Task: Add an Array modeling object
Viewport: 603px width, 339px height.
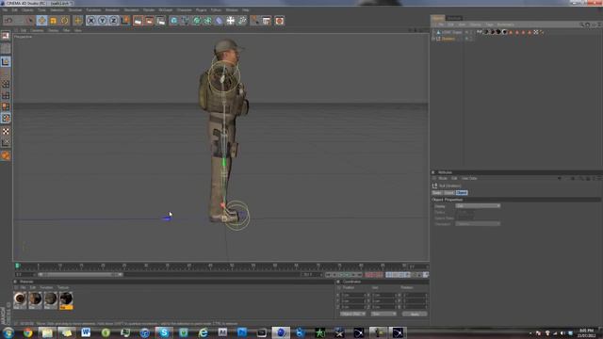Action: 207,21
